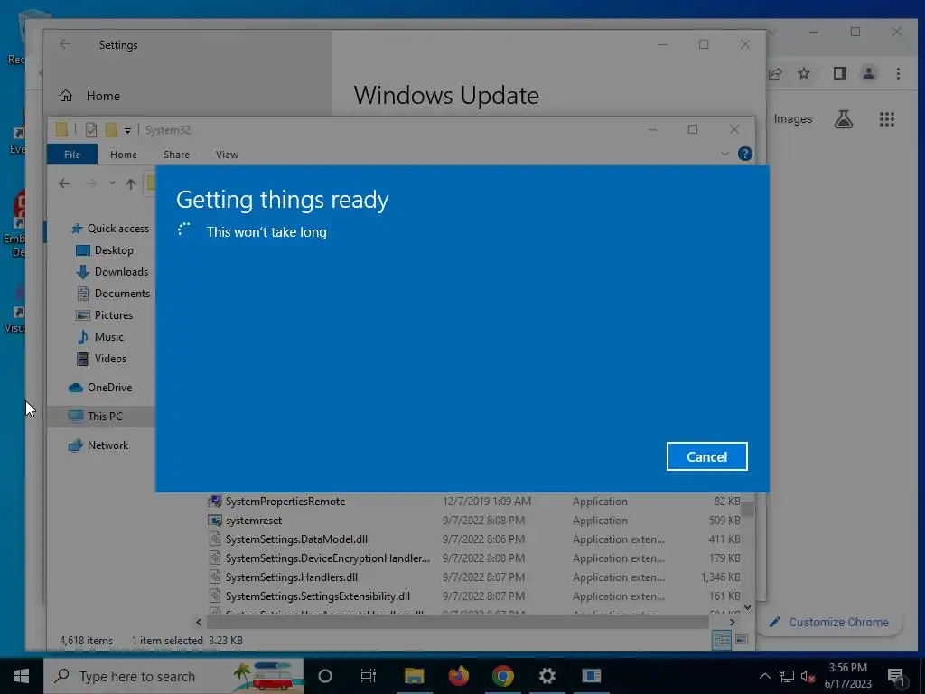Cancel the Getting things ready dialog
Image resolution: width=925 pixels, height=694 pixels.
click(706, 456)
